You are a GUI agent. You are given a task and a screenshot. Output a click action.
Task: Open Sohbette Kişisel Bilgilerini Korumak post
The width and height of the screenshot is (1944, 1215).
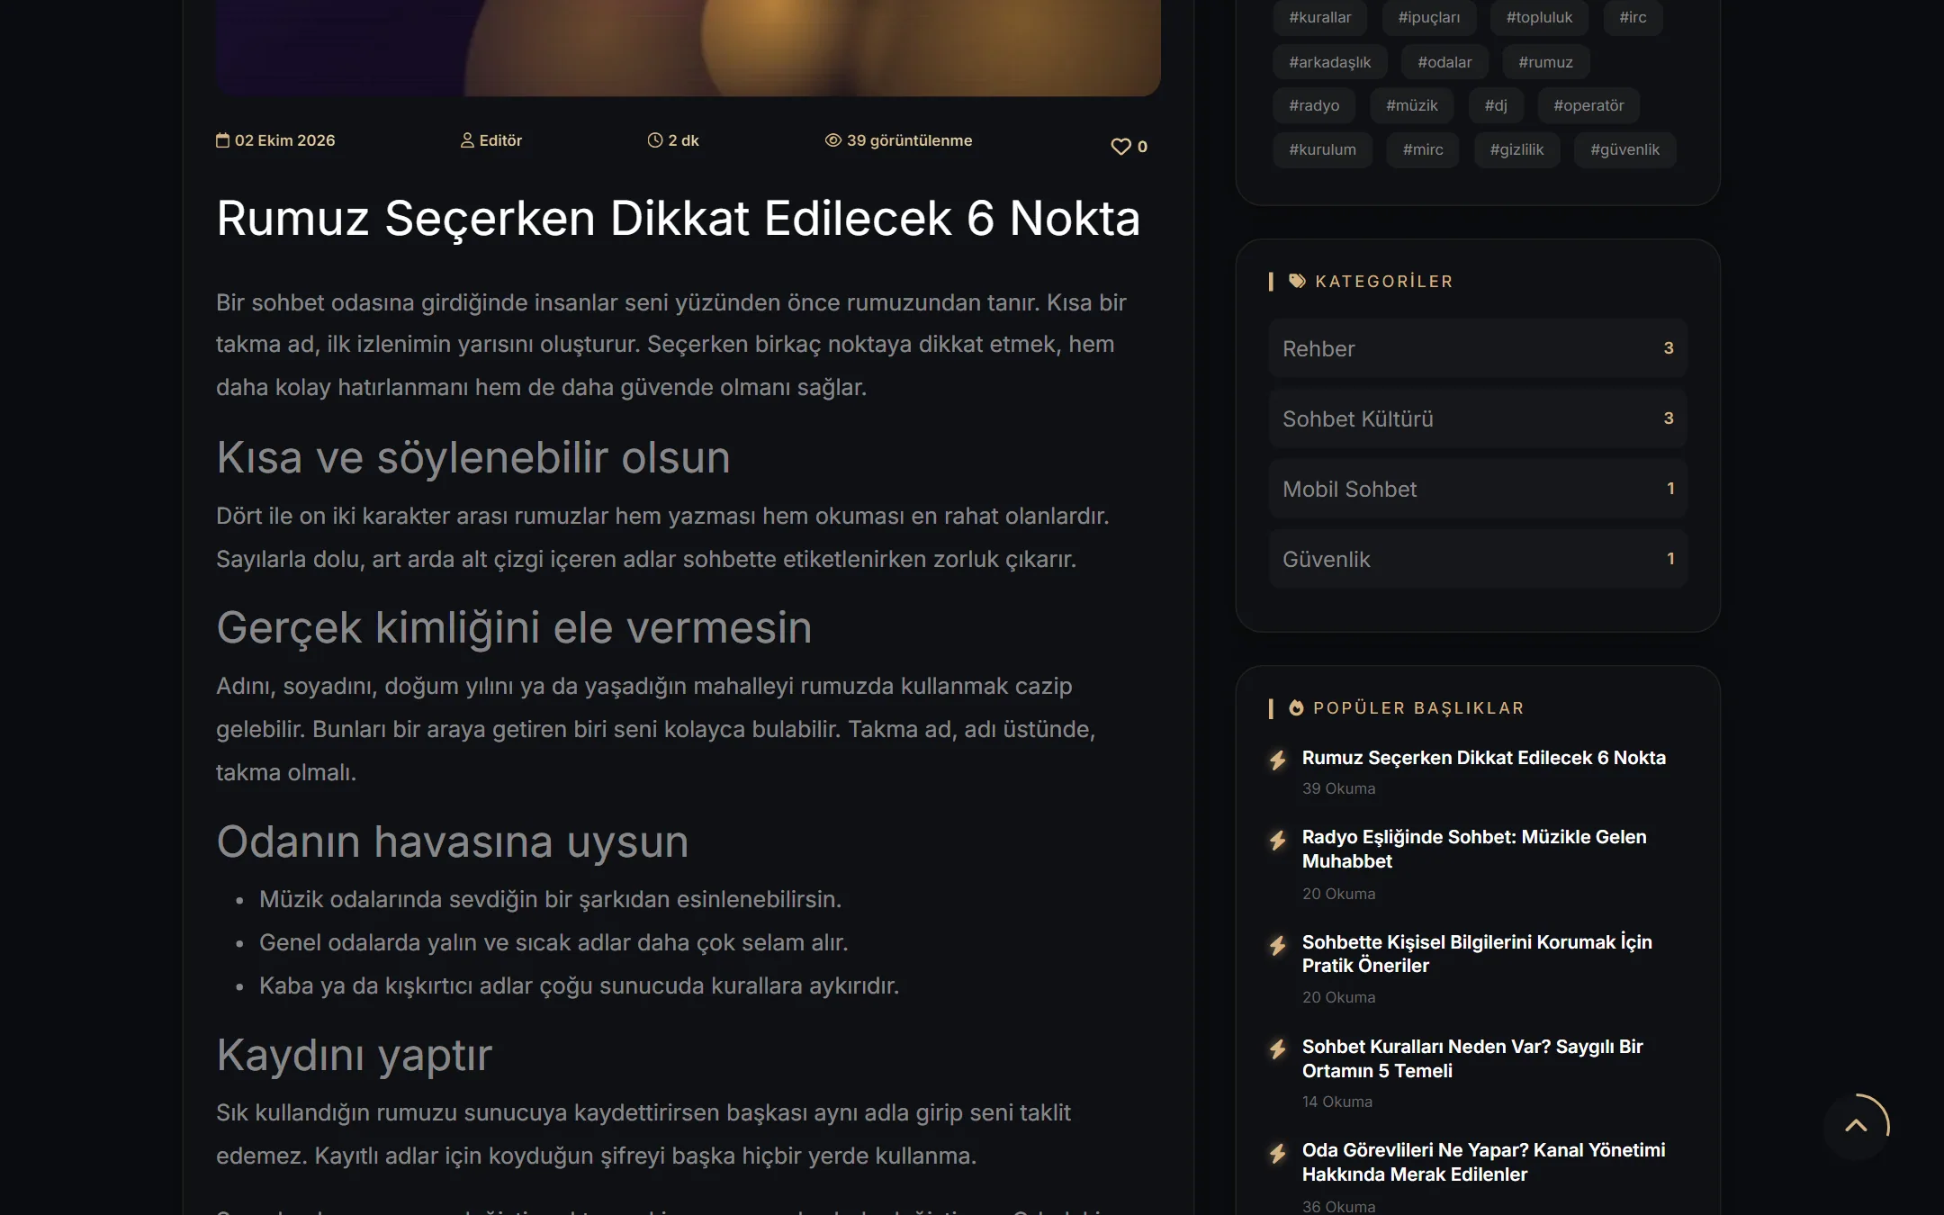point(1477,954)
